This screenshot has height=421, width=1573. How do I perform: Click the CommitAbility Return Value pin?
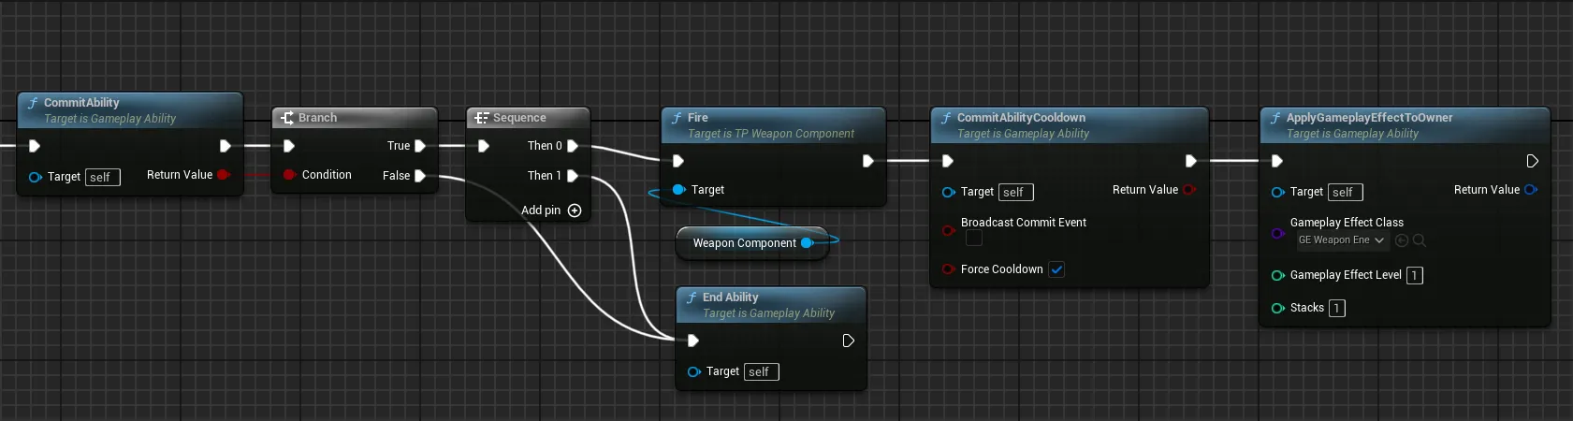pos(223,175)
